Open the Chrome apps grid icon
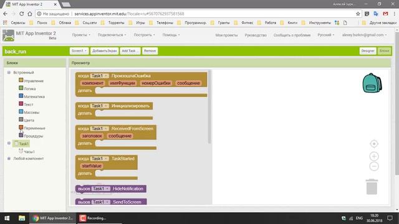The width and height of the screenshot is (399, 224). point(5,22)
